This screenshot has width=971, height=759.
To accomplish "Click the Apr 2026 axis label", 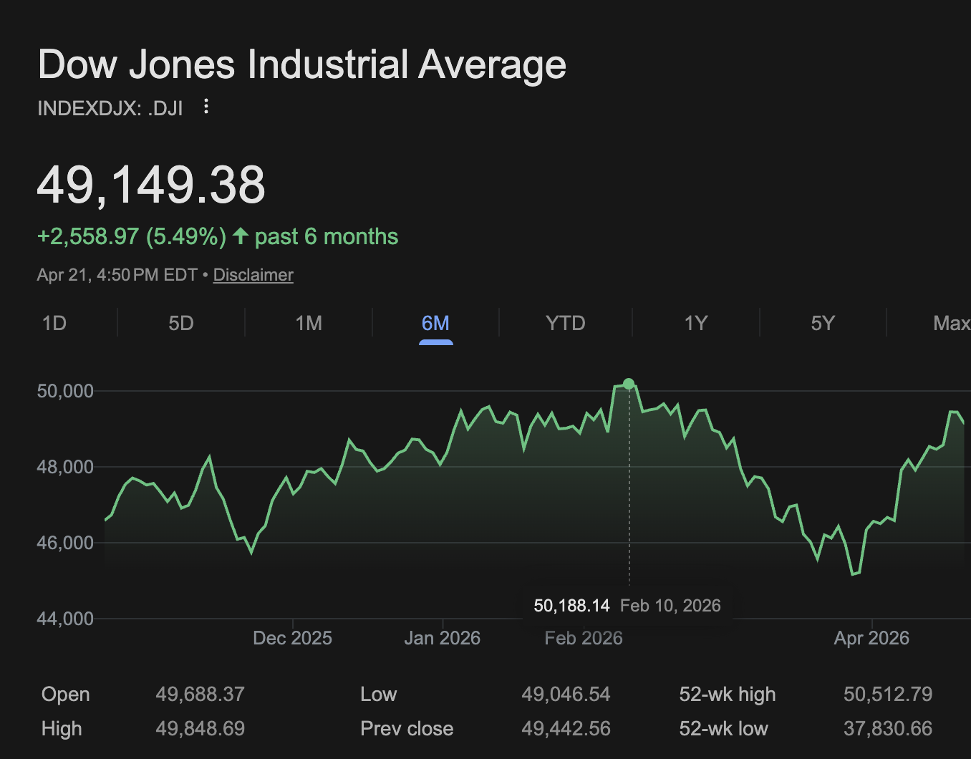I will pos(871,638).
